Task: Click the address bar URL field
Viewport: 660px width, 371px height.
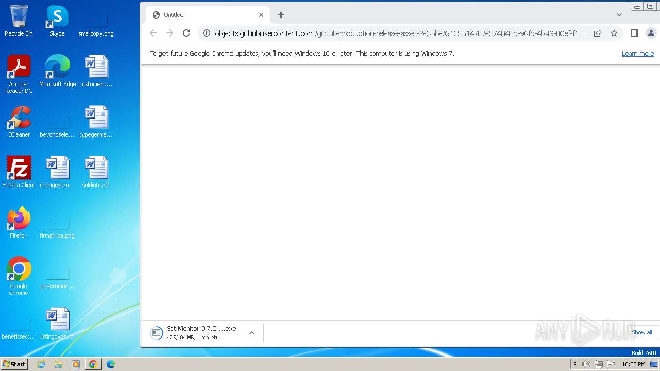Action: pyautogui.click(x=400, y=33)
